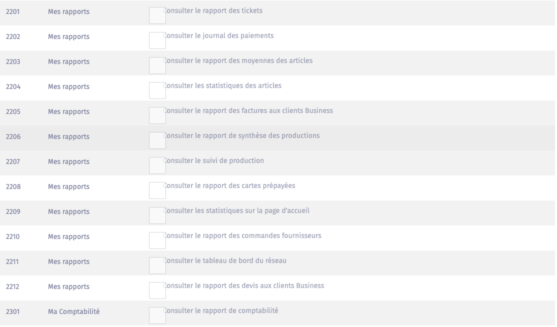Check 'rapport des devis aux clients Business' box

[x=157, y=290]
